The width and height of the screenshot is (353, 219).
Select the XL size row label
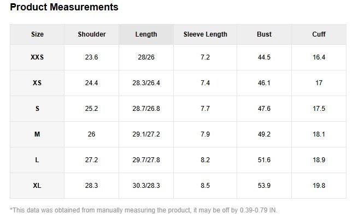click(x=37, y=186)
